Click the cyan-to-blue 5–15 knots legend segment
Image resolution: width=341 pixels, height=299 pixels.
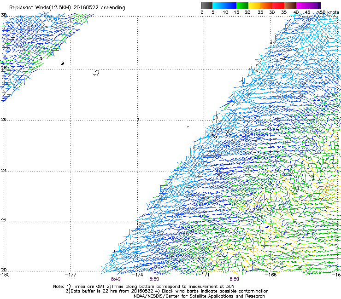224,6
